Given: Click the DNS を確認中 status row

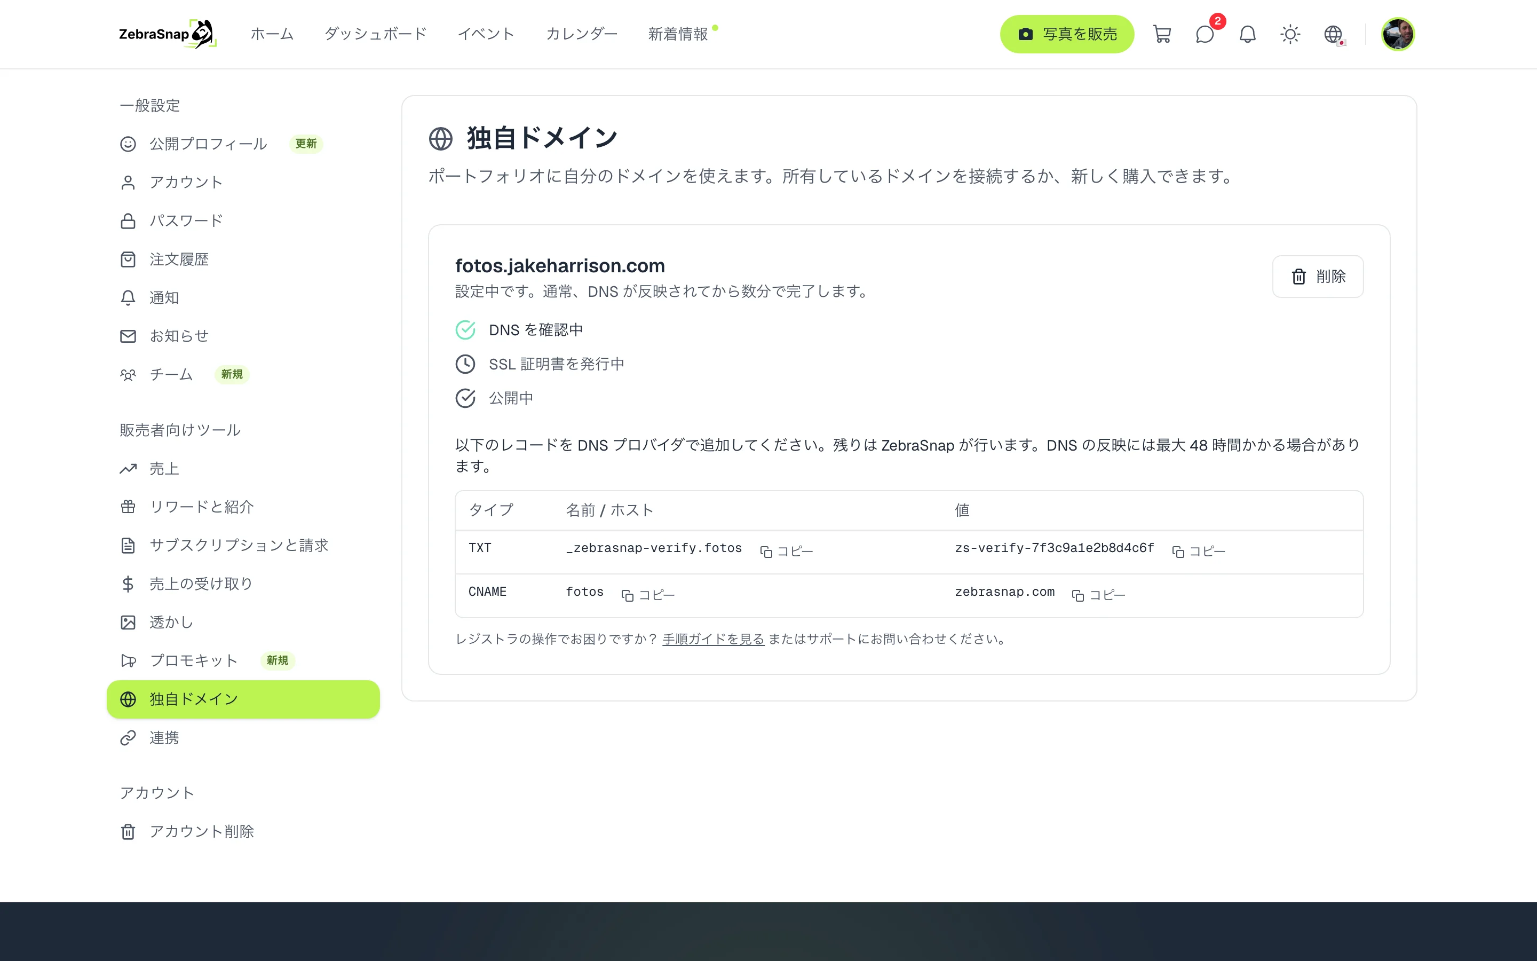Looking at the screenshot, I should (x=519, y=330).
